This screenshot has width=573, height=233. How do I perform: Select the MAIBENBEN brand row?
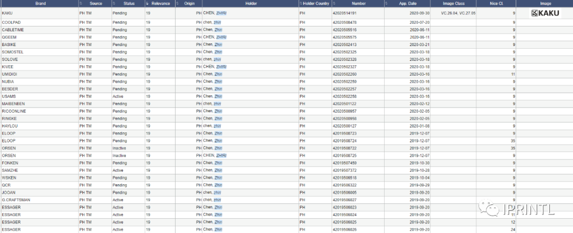[286, 104]
